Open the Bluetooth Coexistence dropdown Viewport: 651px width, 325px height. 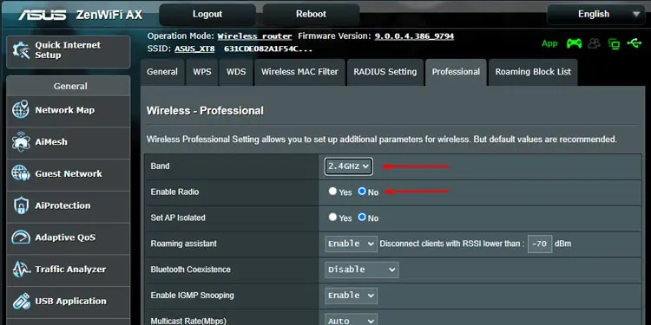(x=362, y=270)
